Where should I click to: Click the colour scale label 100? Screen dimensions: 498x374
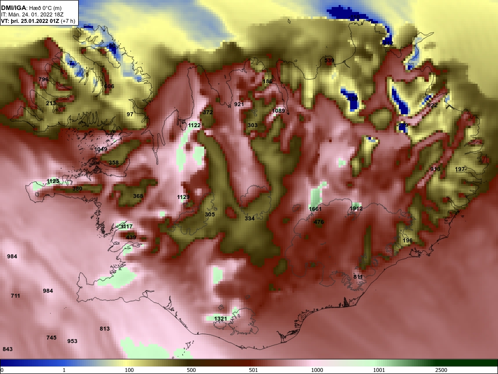(x=129, y=370)
